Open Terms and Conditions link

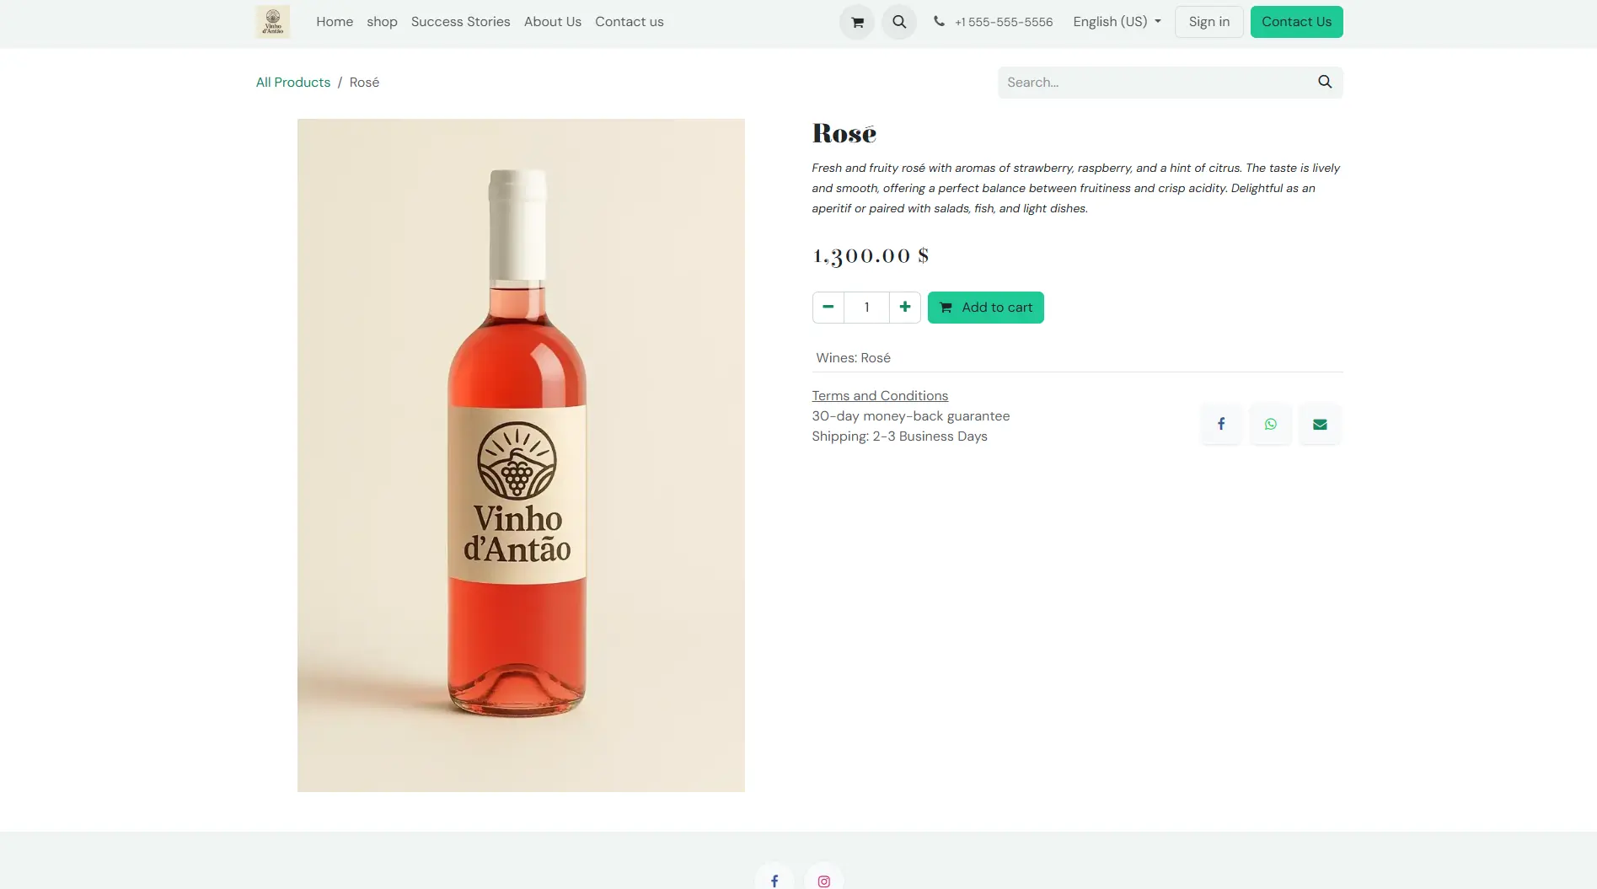pos(880,395)
